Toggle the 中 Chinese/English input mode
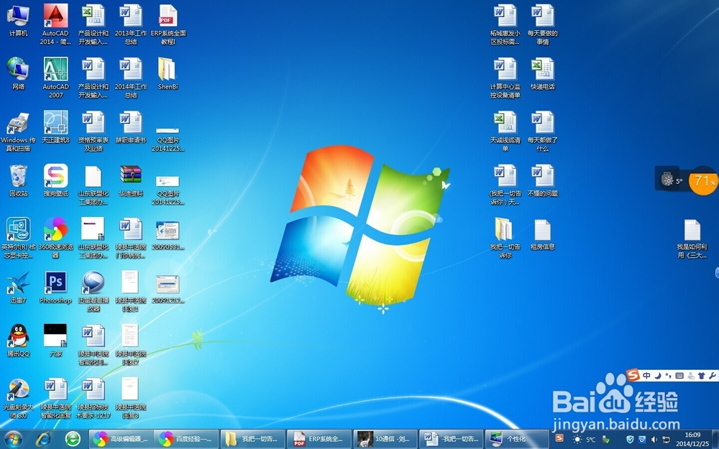This screenshot has width=719, height=449. [x=646, y=376]
